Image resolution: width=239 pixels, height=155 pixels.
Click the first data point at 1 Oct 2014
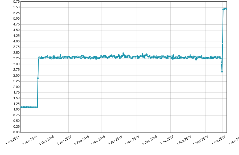pyautogui.click(x=21, y=107)
